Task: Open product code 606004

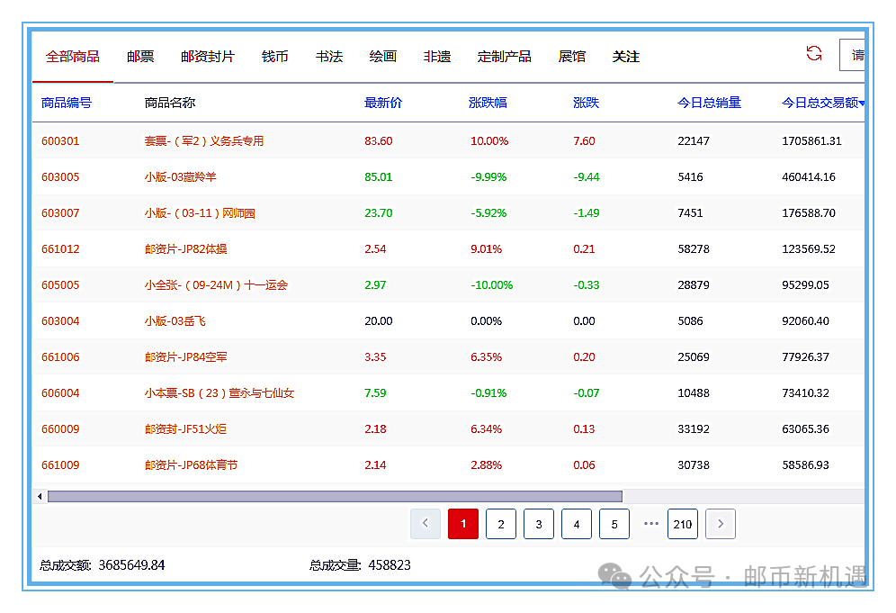Action: [60, 393]
